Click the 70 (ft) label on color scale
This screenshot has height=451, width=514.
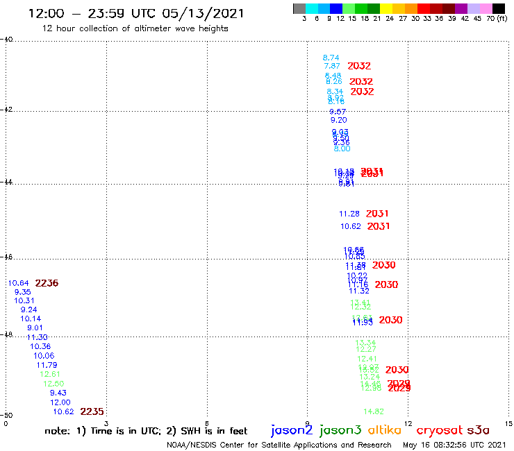tap(497, 19)
